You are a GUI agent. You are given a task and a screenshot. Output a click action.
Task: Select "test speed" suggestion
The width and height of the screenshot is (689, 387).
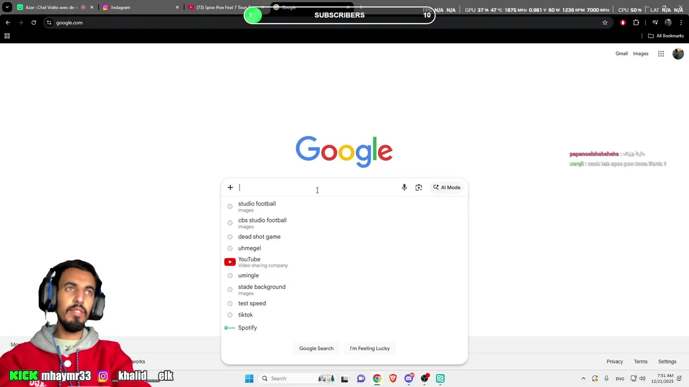coord(344,304)
